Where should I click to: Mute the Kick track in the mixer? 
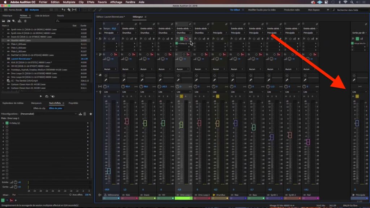coord(123,96)
